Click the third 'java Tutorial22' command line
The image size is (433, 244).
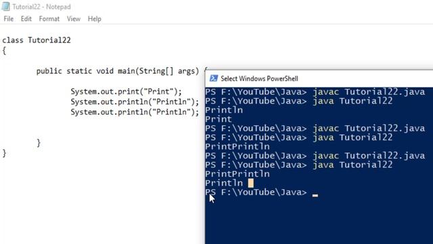(299, 165)
